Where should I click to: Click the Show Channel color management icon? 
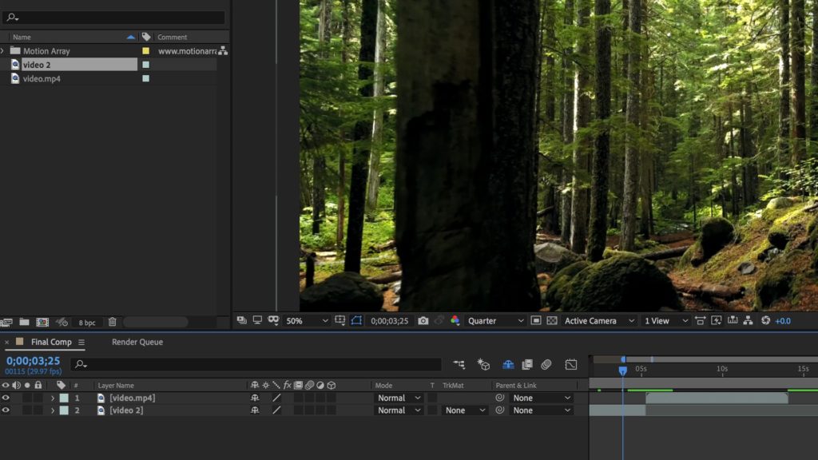(x=455, y=321)
